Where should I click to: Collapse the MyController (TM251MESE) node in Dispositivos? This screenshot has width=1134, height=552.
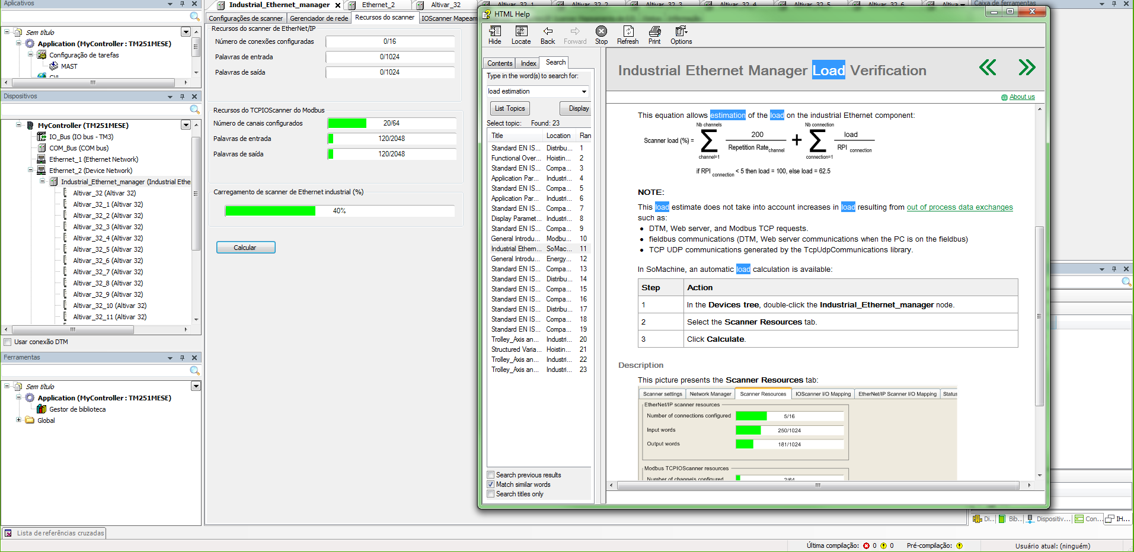coord(19,125)
